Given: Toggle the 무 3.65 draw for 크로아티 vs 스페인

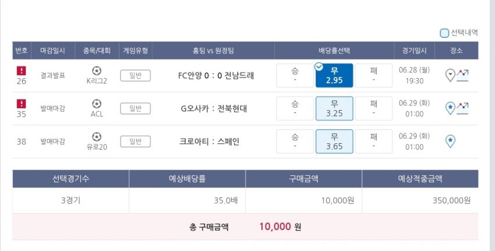Looking at the screenshot, I should click(x=334, y=141).
